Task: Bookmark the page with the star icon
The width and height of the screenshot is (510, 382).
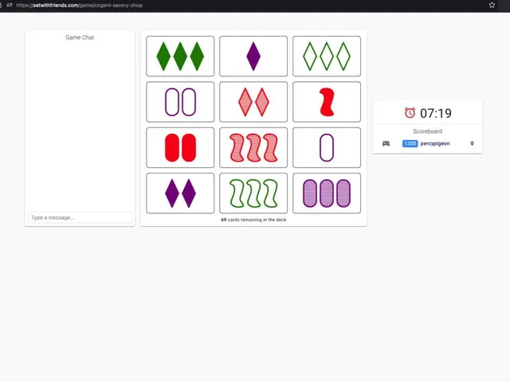Action: tap(492, 5)
